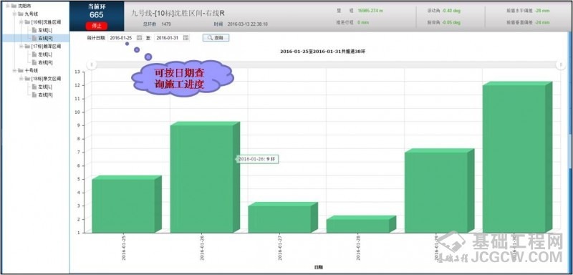Image resolution: width=573 pixels, height=275 pixels.
Task: Click the 十号线 folder icon in tree
Action: click(x=21, y=70)
